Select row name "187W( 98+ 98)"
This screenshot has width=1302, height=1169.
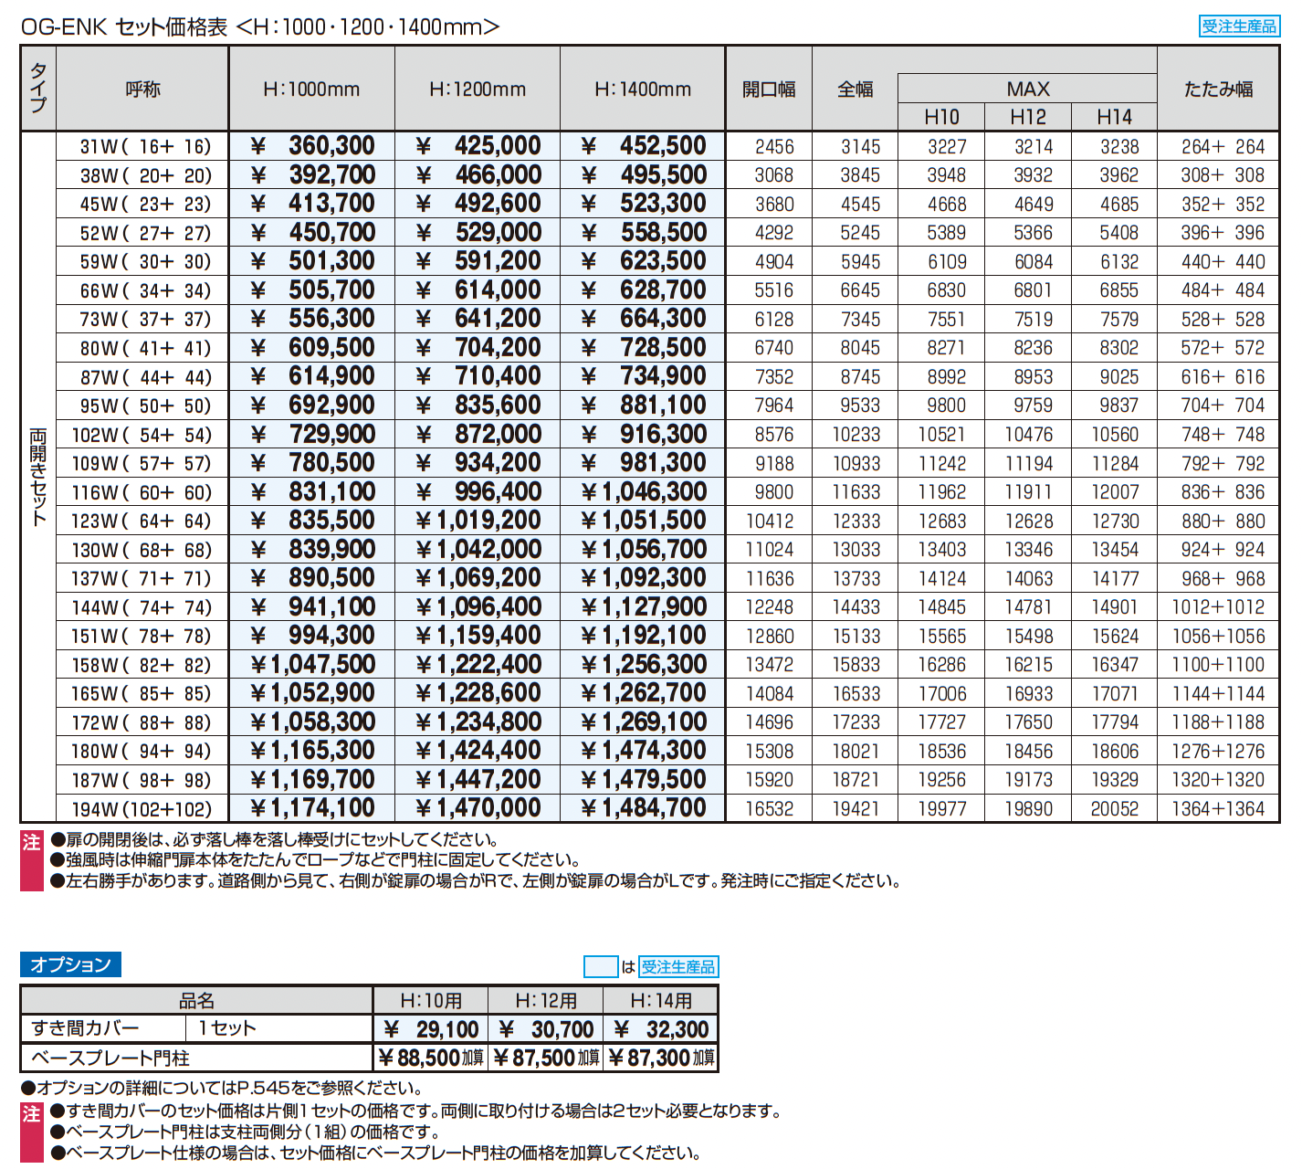(x=142, y=781)
